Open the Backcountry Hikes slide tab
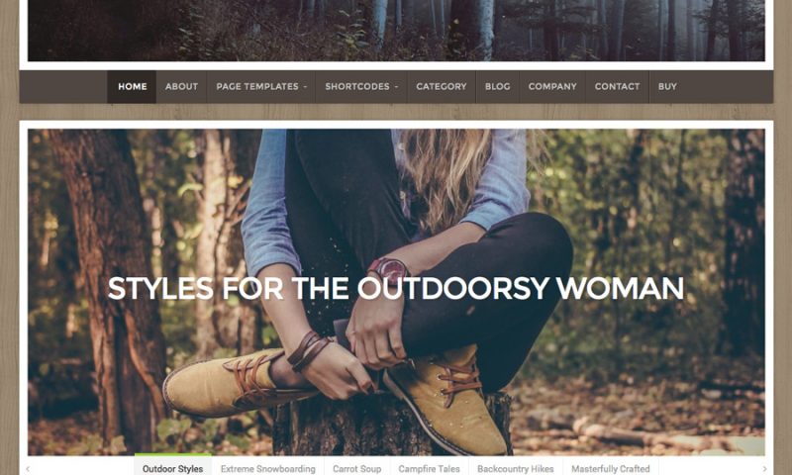The height and width of the screenshot is (475, 792). [515, 468]
